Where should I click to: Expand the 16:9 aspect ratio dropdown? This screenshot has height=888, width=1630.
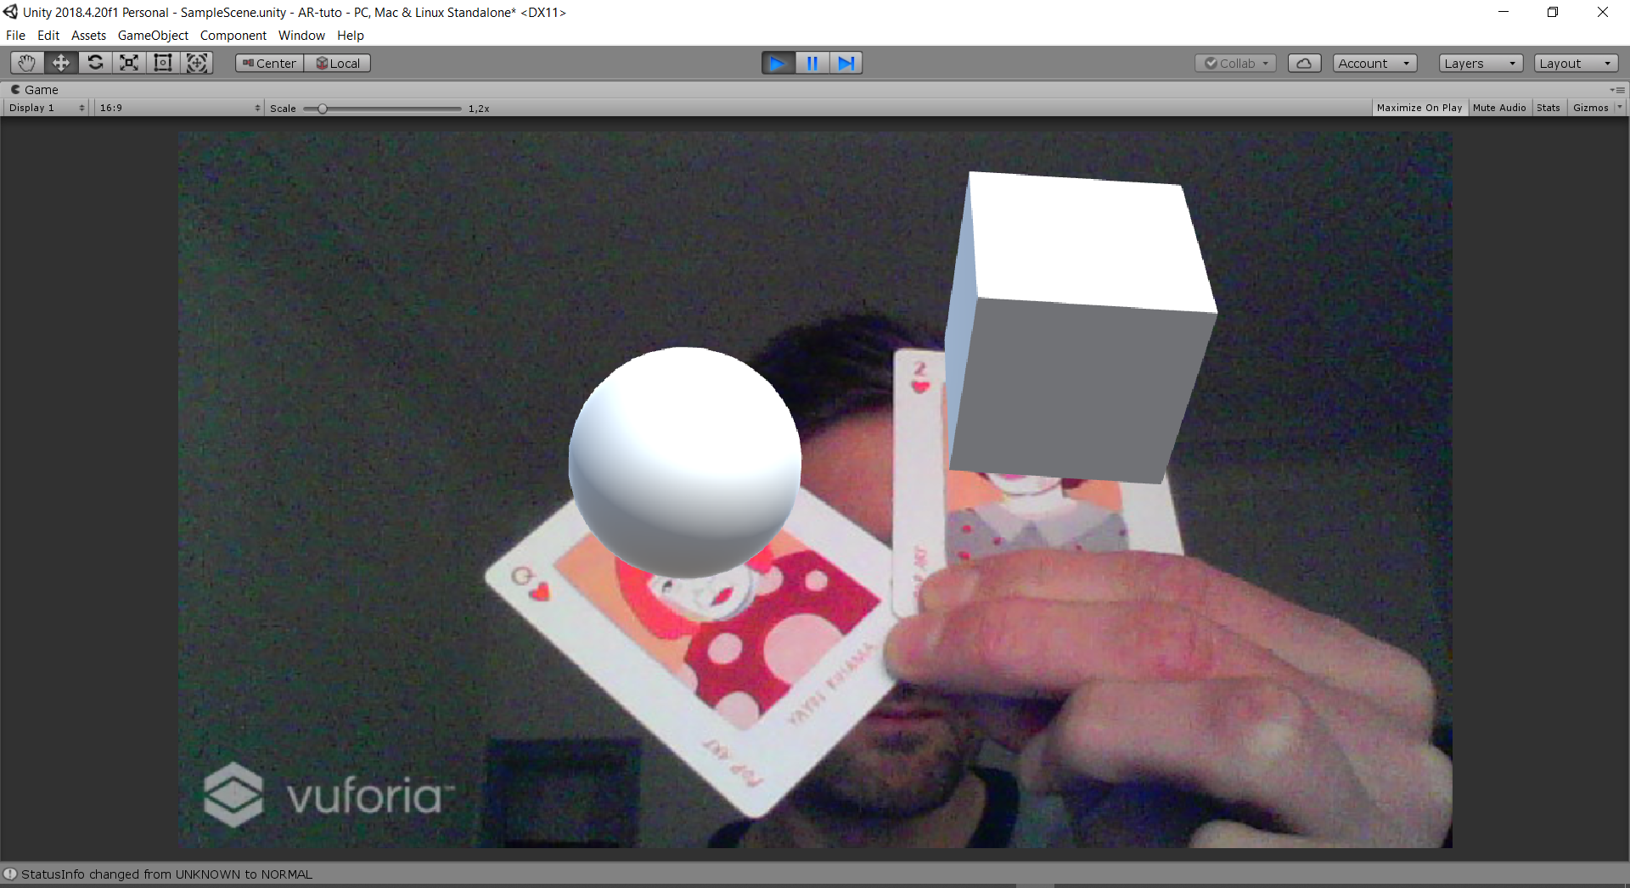tap(179, 108)
